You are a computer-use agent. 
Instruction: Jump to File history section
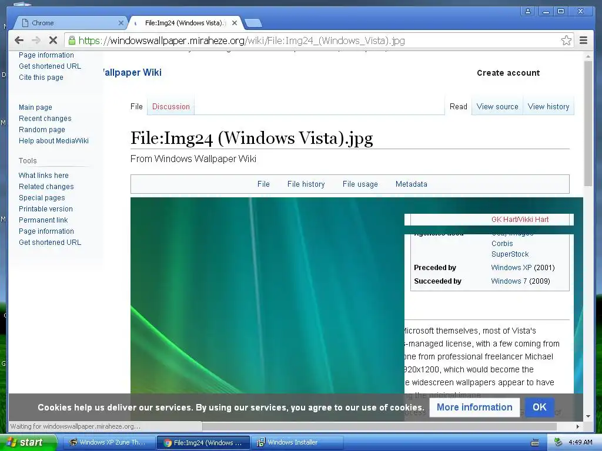306,184
